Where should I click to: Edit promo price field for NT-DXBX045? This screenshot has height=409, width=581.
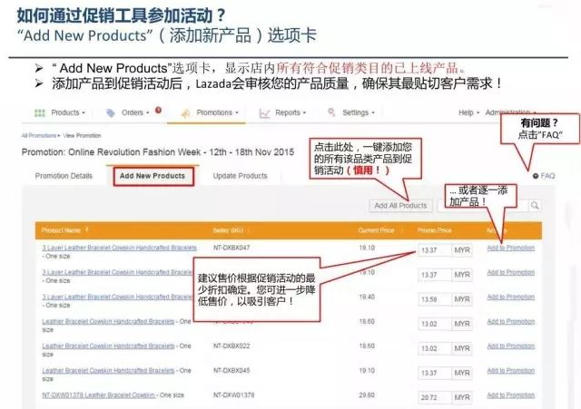pos(435,373)
